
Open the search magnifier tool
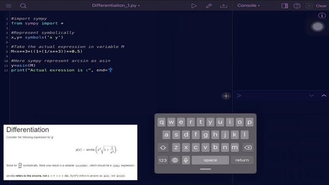point(23,6)
